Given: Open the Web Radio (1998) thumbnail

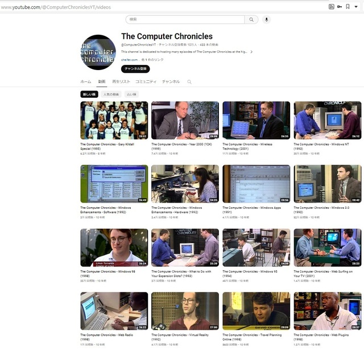Looking at the screenshot, I should (114, 311).
